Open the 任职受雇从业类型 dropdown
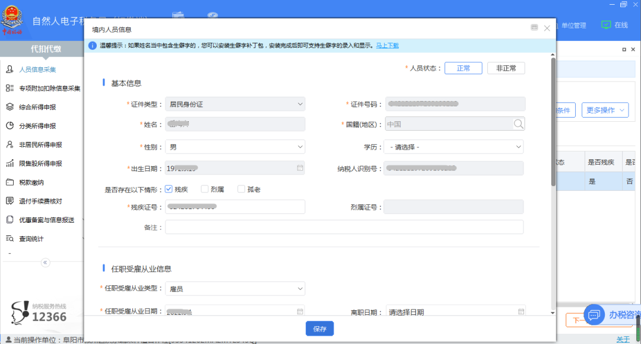641x344 pixels. tap(235, 289)
